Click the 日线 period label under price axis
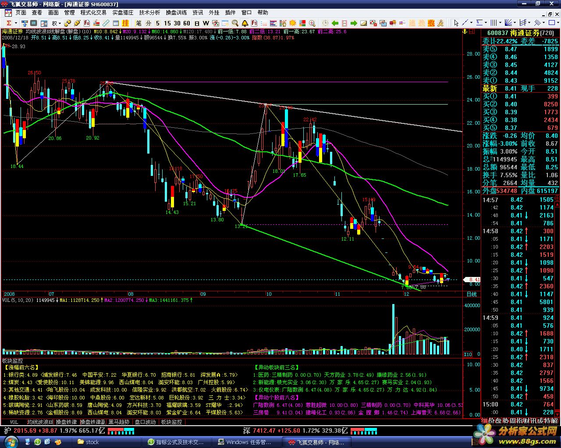Image resolution: width=561 pixels, height=448 pixels. tap(471, 294)
